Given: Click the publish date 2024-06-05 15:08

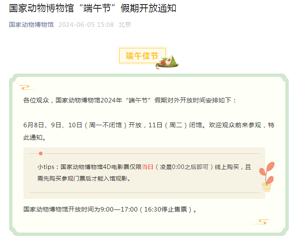Looking at the screenshot, I should 86,25.
